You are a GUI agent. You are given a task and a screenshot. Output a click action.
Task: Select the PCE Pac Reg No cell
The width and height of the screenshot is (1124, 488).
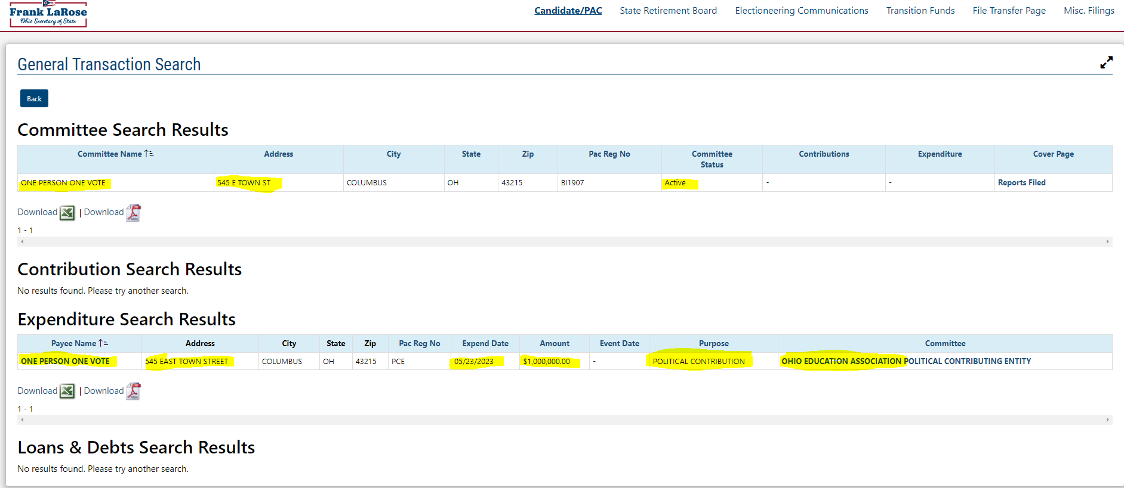coord(420,361)
